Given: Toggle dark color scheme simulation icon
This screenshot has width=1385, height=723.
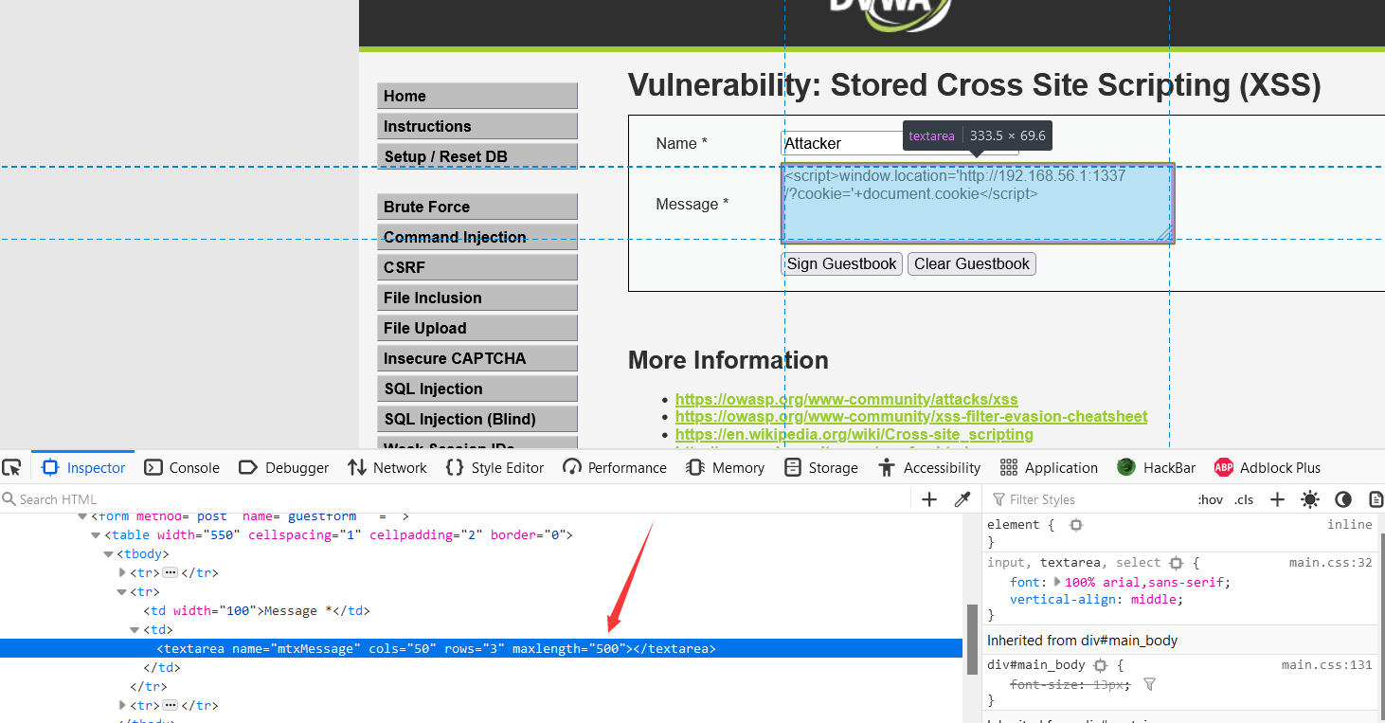Looking at the screenshot, I should coord(1343,499).
